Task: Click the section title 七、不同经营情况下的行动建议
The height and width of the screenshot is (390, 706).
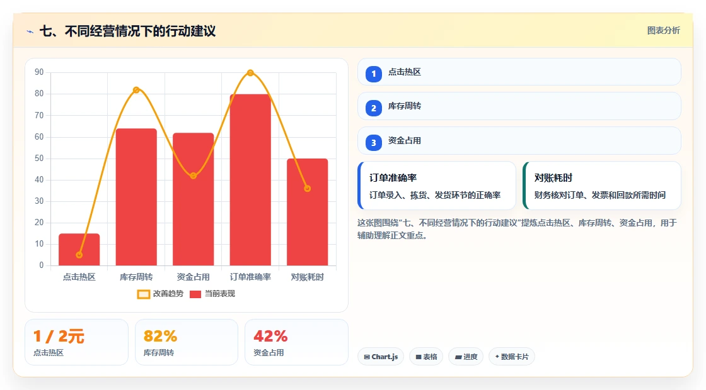Action: tap(128, 31)
